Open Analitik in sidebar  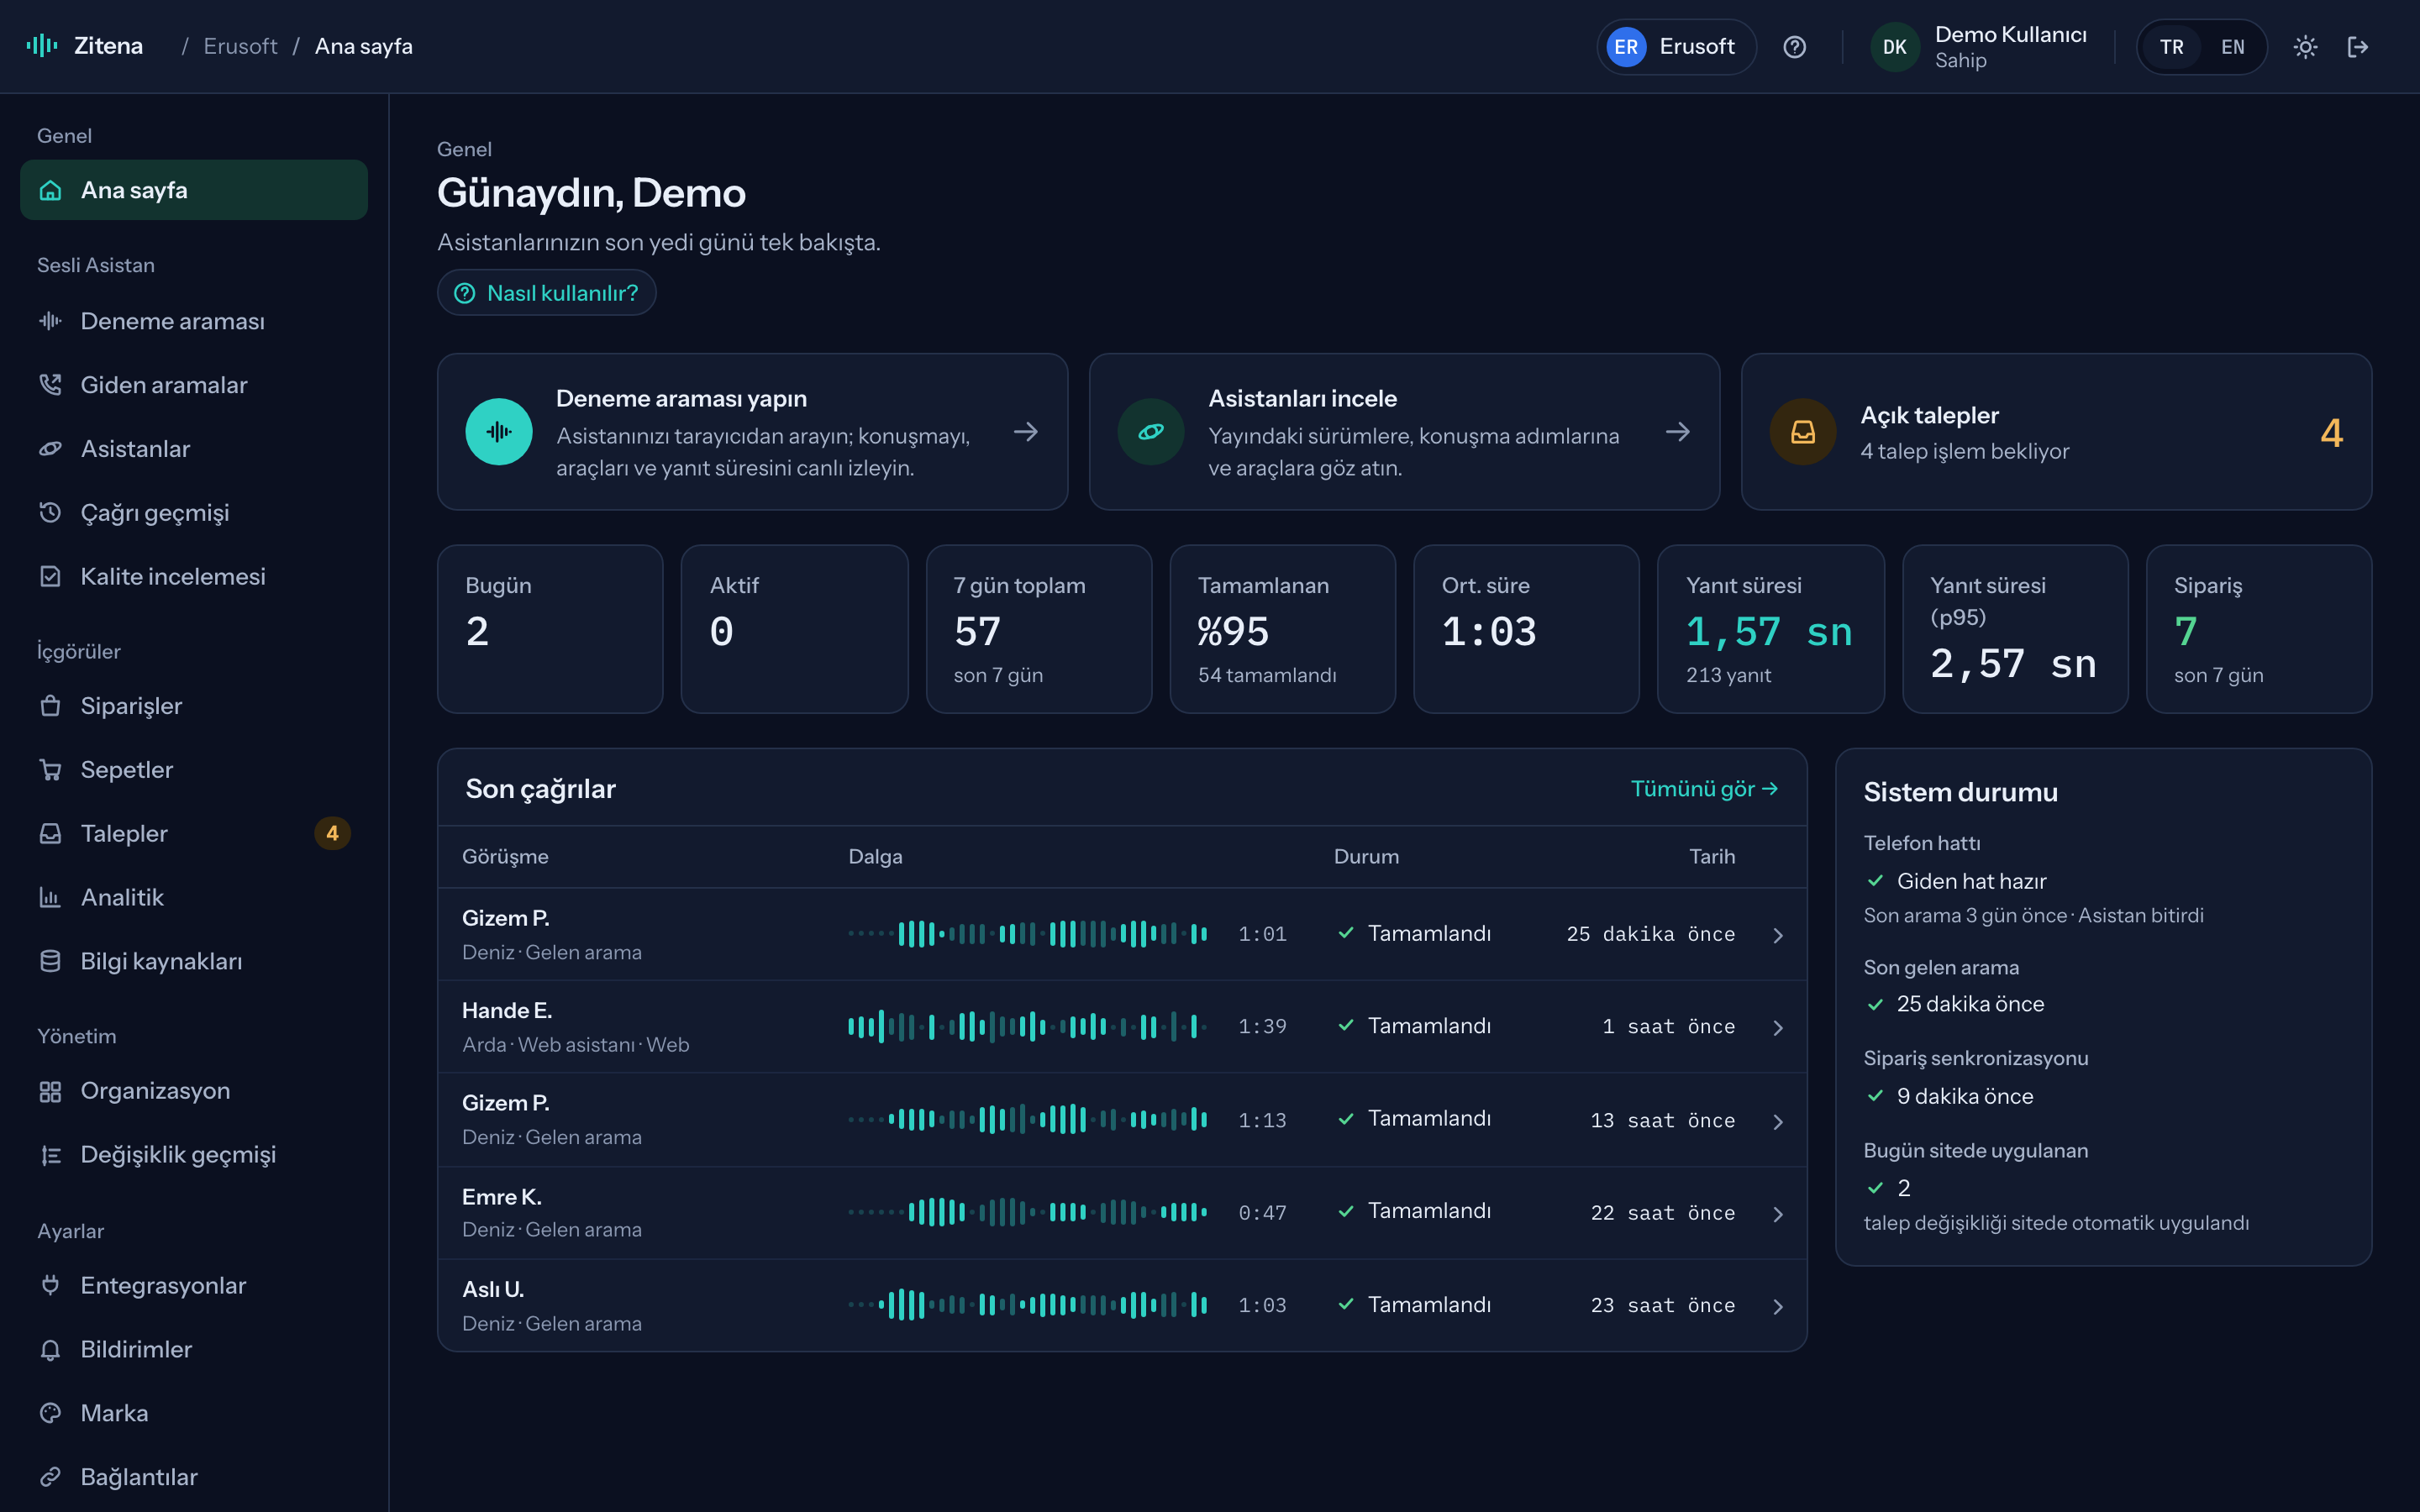coord(194,898)
